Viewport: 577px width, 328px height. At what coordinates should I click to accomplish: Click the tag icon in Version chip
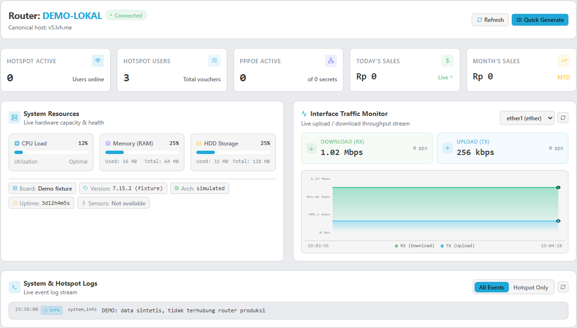pos(86,189)
